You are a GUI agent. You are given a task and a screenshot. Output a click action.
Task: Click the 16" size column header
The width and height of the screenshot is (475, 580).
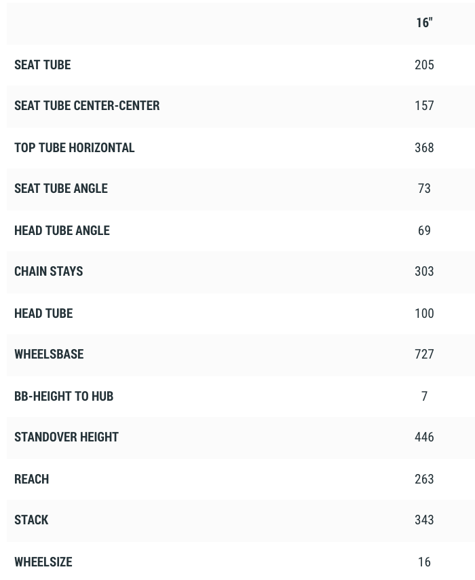[x=424, y=23]
